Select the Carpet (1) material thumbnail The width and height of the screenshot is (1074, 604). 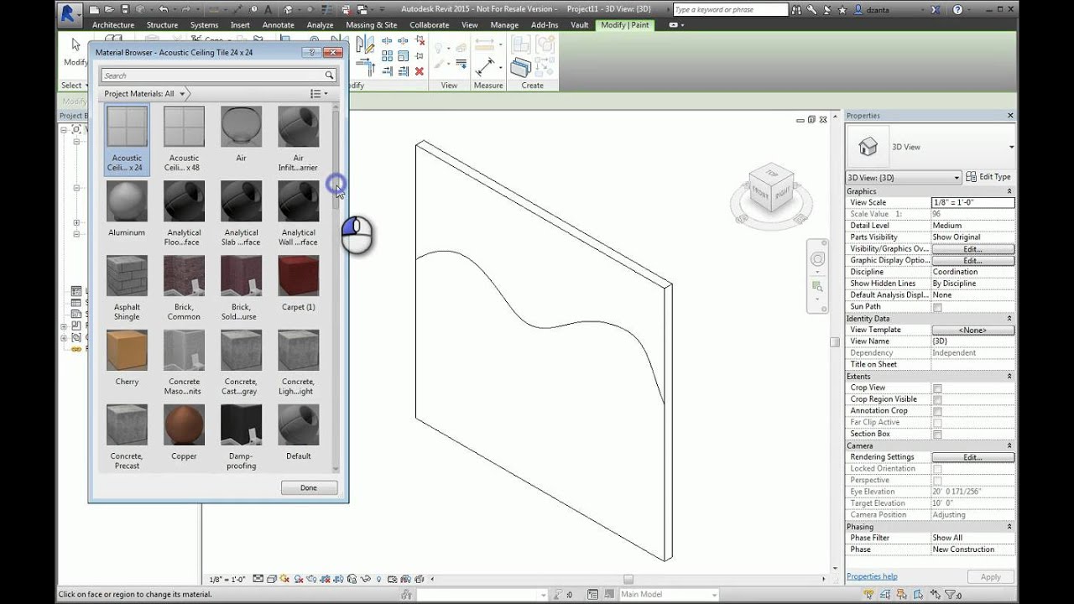(298, 276)
